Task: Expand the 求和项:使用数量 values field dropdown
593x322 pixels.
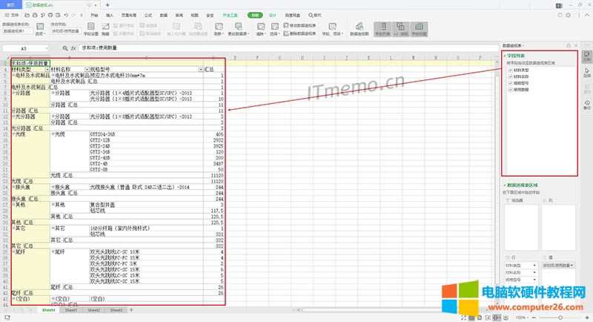Action: coord(572,265)
